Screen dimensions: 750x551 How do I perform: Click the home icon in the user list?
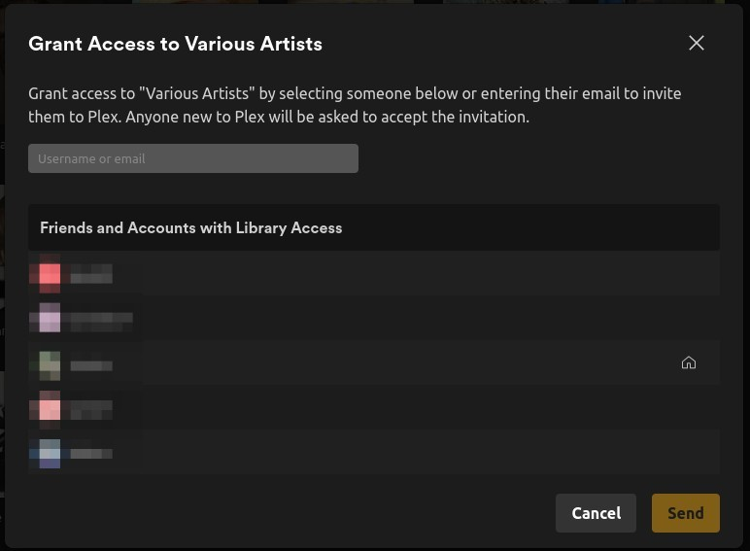[x=689, y=363]
